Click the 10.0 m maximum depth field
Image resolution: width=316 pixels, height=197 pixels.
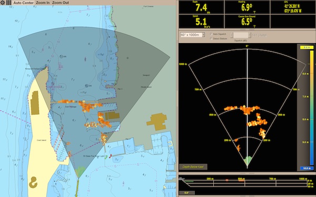[307, 168]
